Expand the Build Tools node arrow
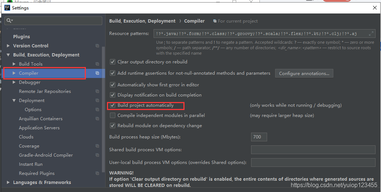The height and width of the screenshot is (192, 381). click(x=14, y=64)
